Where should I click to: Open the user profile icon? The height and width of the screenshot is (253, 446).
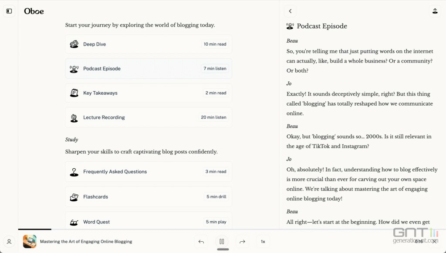9,241
